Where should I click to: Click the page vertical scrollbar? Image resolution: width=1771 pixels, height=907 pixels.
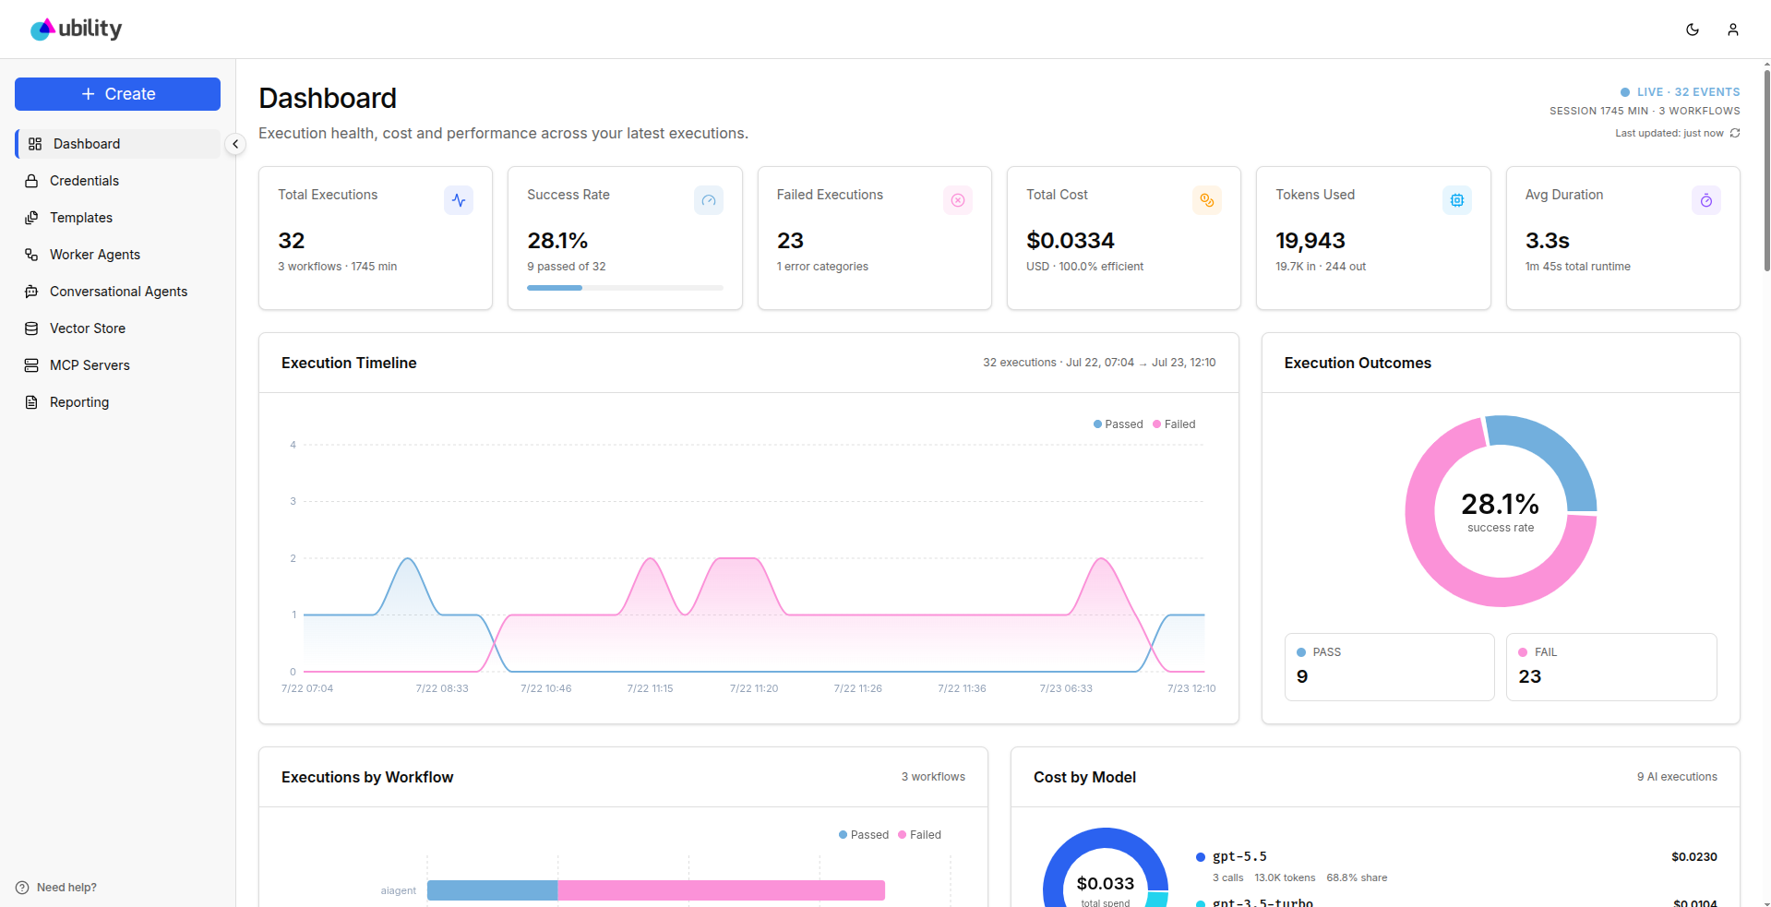coord(1766,171)
